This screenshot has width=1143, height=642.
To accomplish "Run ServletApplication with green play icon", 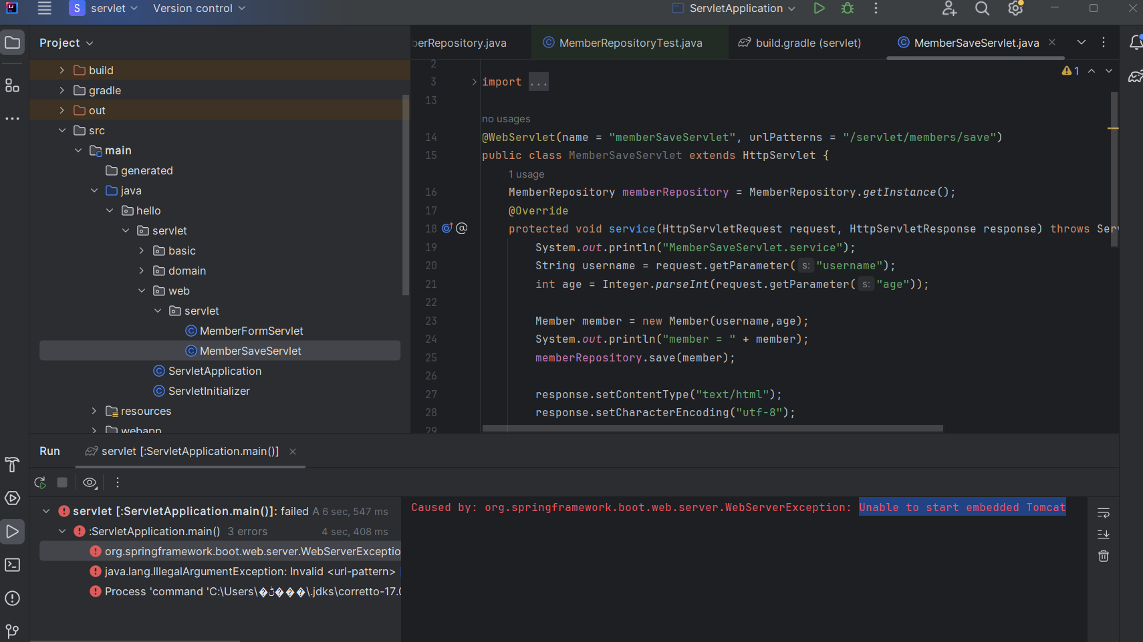I will click(819, 8).
